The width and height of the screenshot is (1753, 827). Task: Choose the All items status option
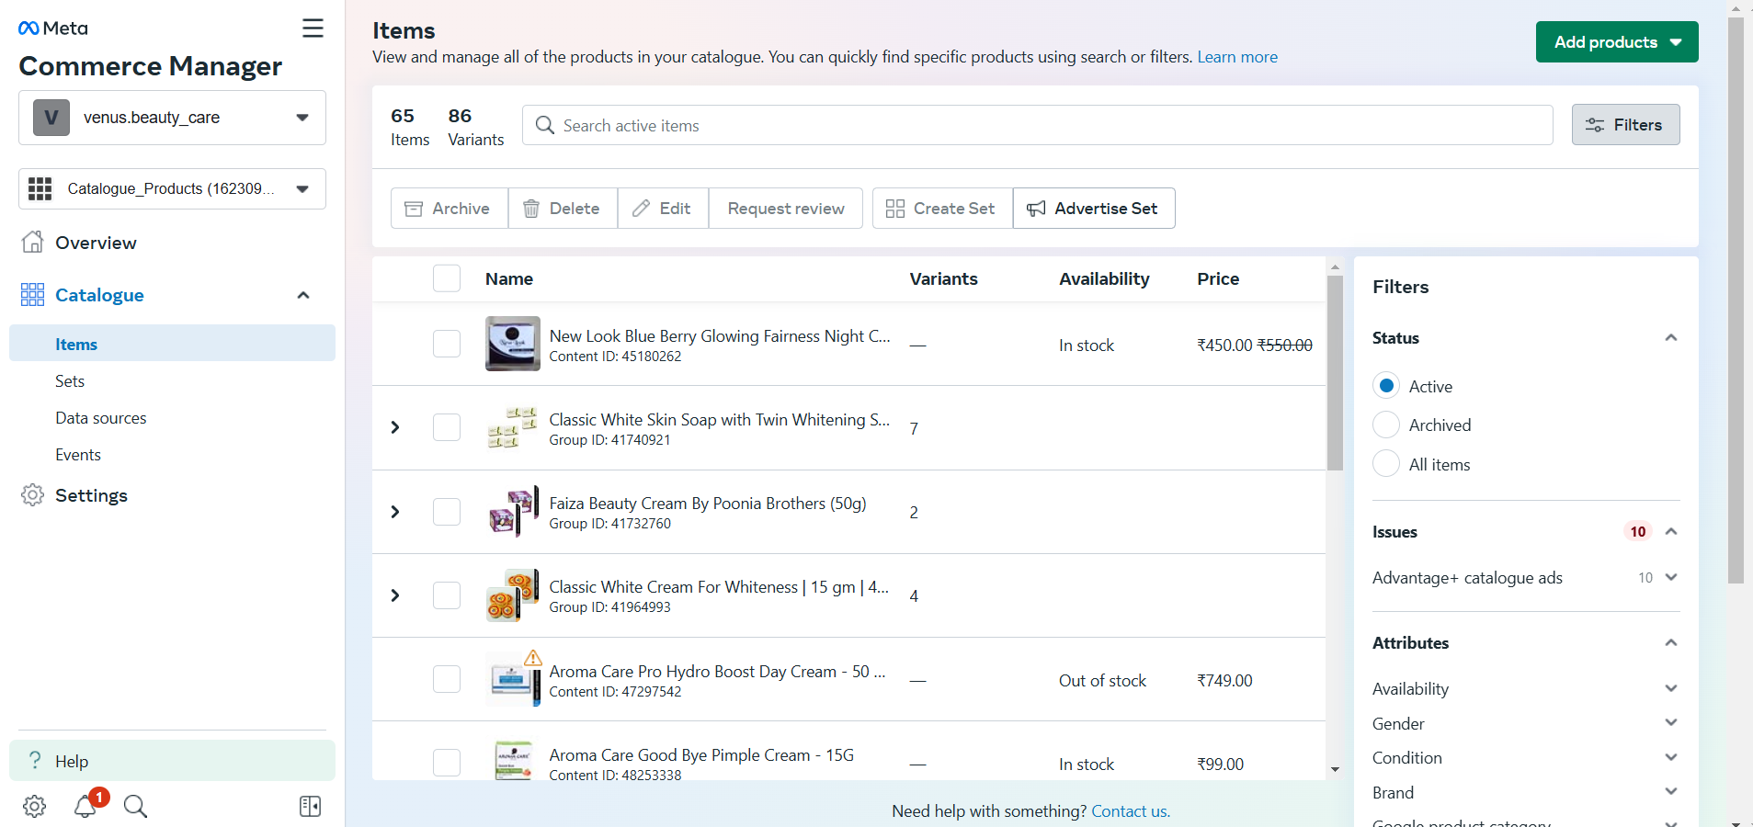coord(1385,464)
